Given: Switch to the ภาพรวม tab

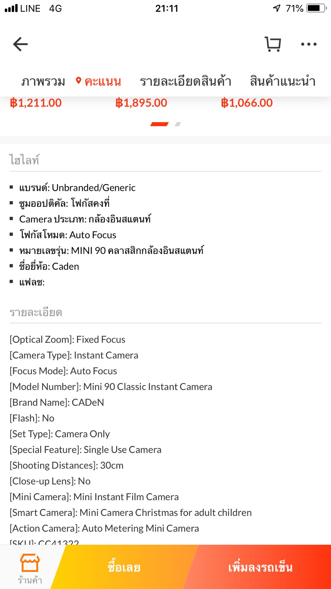Looking at the screenshot, I should click(x=43, y=82).
